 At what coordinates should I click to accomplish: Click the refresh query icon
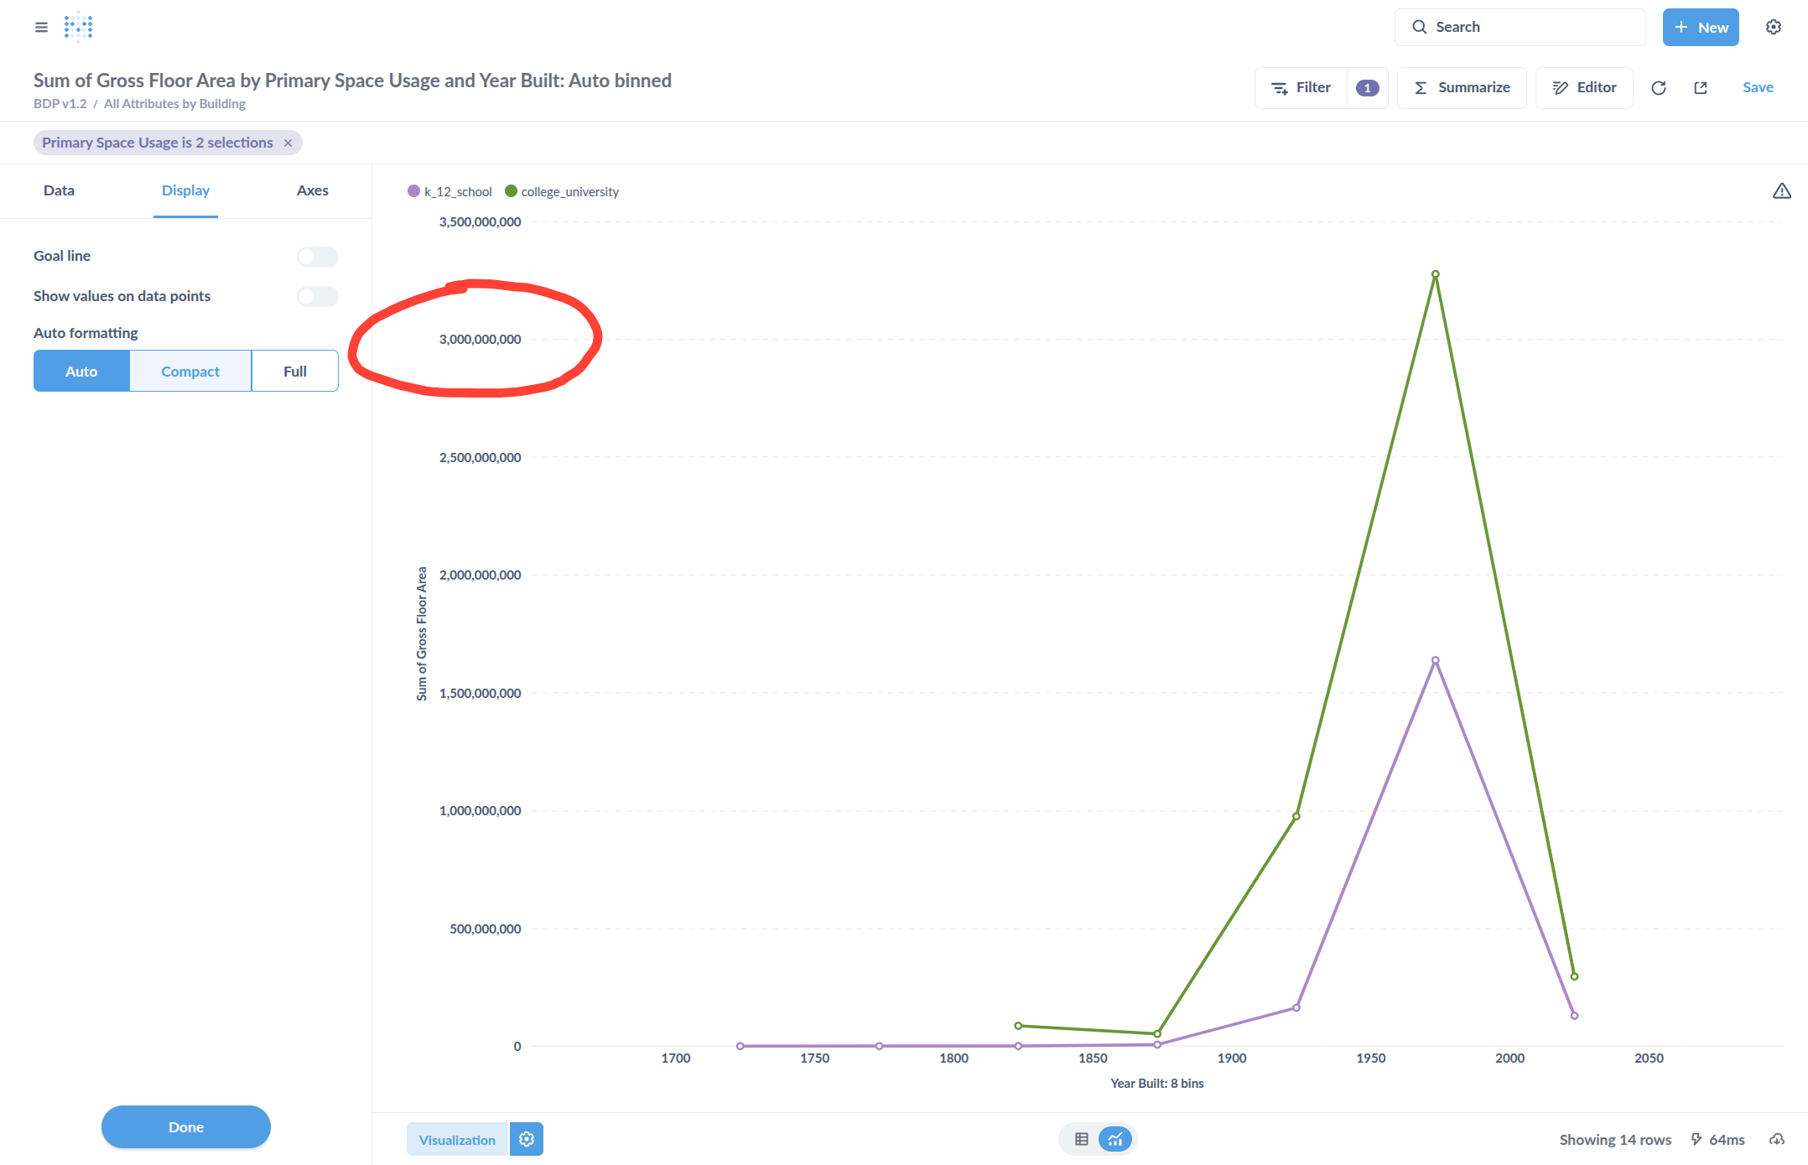click(1658, 88)
